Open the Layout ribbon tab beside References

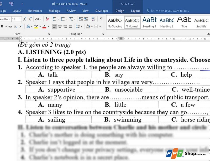[x=17, y=11]
